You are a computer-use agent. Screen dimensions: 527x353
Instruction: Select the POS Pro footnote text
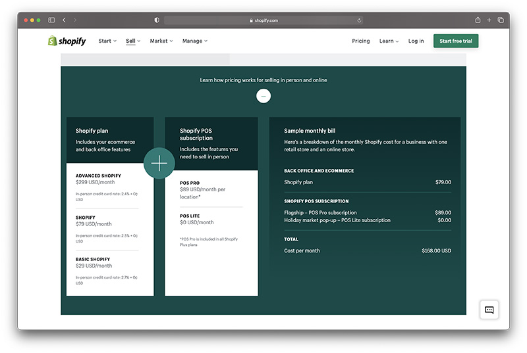[x=209, y=242]
